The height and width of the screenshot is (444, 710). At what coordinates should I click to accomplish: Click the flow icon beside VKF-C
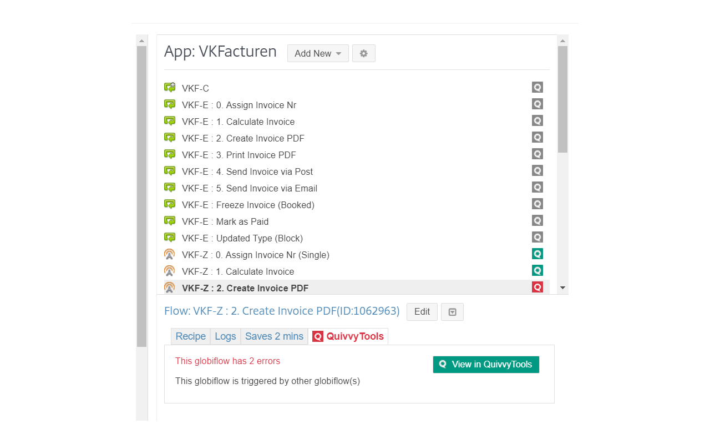coord(170,87)
